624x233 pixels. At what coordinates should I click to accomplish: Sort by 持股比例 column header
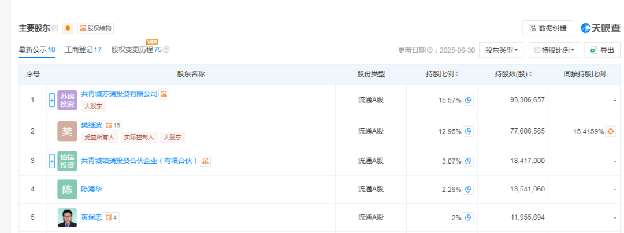pyautogui.click(x=442, y=74)
